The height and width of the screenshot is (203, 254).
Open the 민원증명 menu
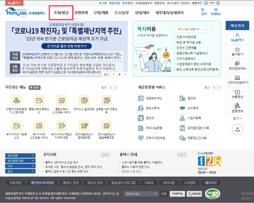[81, 13]
